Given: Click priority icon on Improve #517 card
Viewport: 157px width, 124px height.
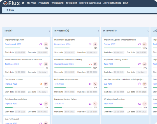Looking at the screenshot, I should pos(41,104).
